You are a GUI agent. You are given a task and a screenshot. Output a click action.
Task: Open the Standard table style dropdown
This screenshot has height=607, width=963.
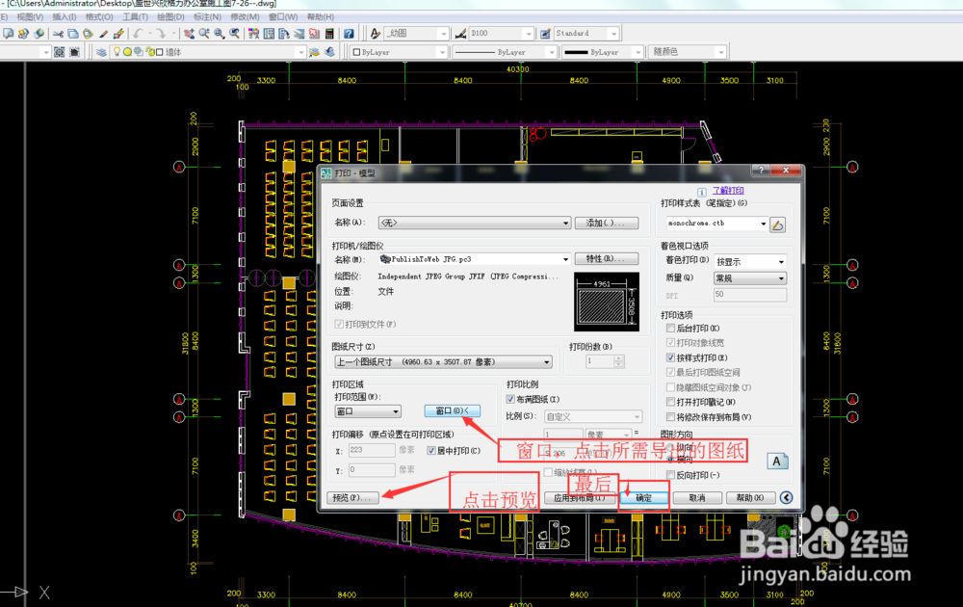pyautogui.click(x=586, y=33)
